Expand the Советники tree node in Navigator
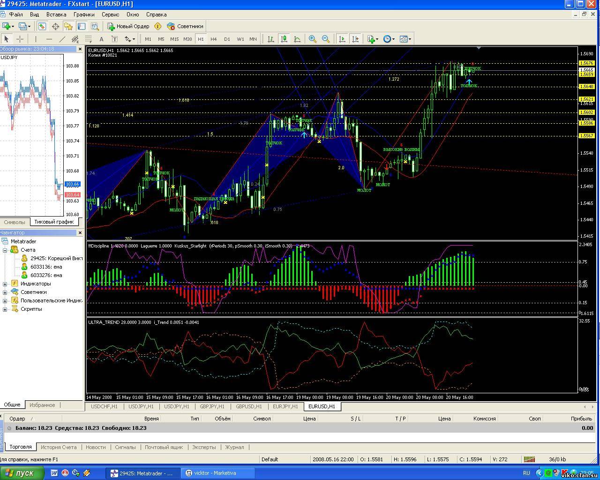 point(5,292)
